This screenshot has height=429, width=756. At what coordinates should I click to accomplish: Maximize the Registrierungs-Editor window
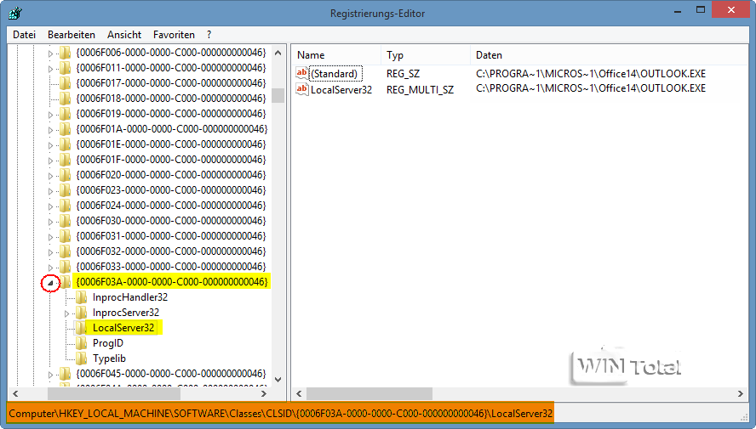click(701, 10)
